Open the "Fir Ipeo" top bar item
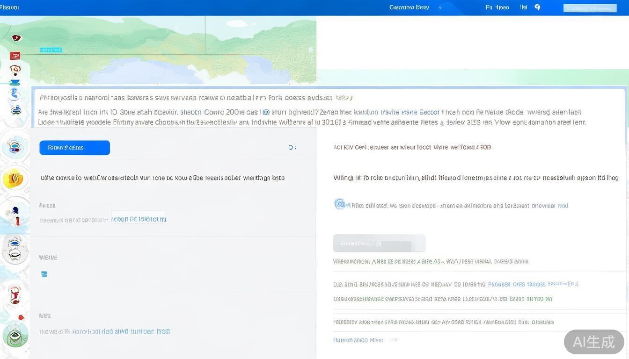 (x=497, y=7)
